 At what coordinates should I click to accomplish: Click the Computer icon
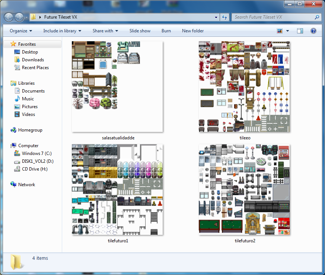[x=13, y=146]
